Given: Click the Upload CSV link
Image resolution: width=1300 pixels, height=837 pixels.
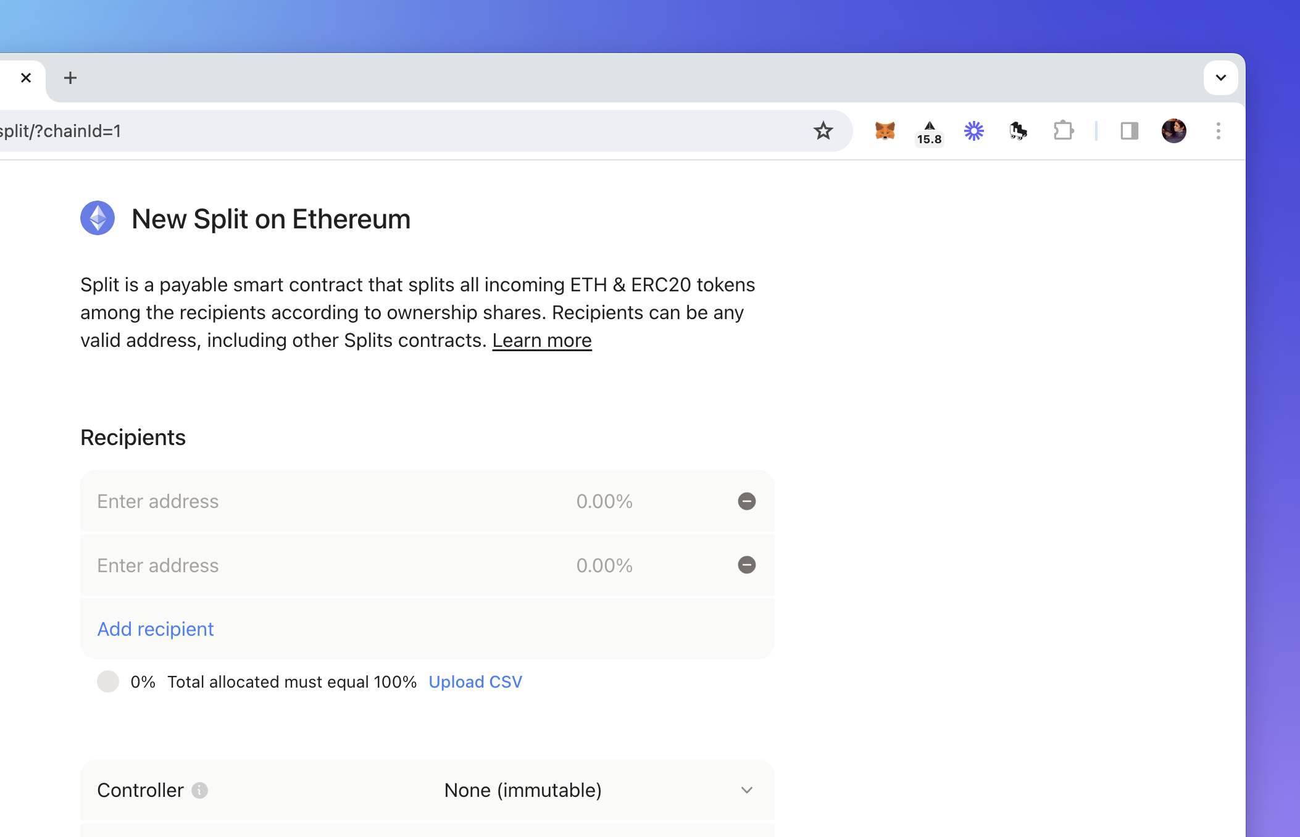Looking at the screenshot, I should pyautogui.click(x=475, y=682).
